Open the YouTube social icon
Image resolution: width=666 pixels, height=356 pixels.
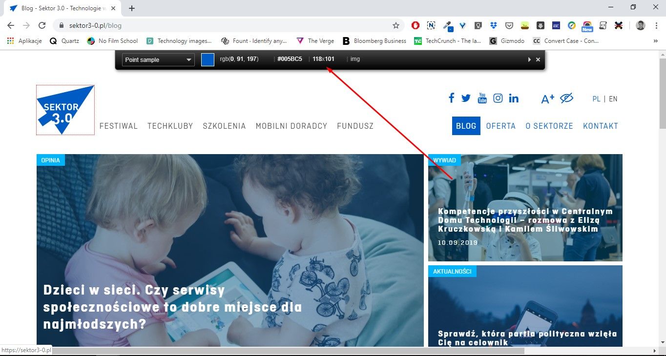pos(482,98)
